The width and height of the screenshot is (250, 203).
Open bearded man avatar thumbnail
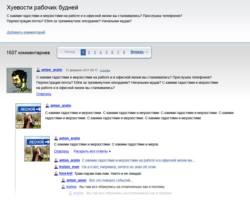click(x=19, y=80)
